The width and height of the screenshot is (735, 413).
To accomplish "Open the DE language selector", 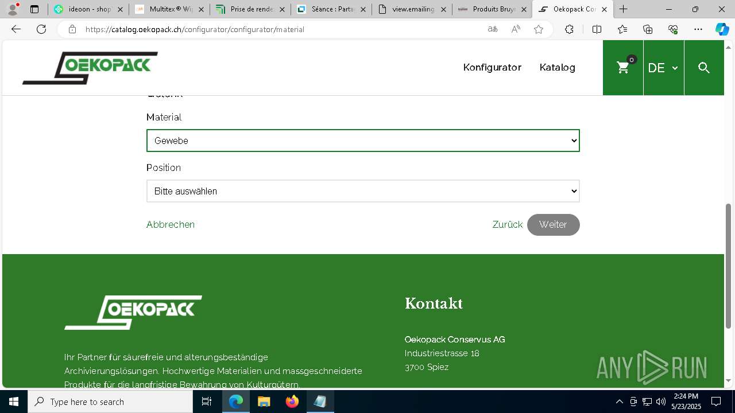I will tap(663, 68).
